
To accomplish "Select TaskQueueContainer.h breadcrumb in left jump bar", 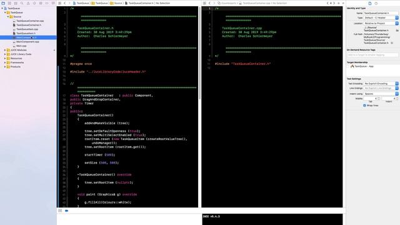I will point(139,3).
